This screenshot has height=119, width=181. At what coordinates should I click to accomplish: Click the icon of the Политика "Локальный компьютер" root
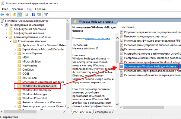coord(2,21)
